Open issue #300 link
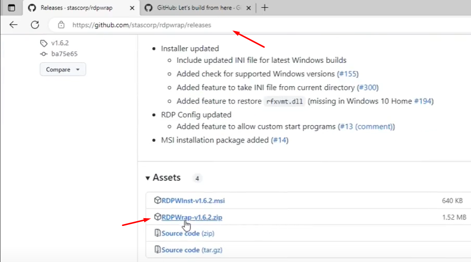This screenshot has width=471, height=262. 368,88
